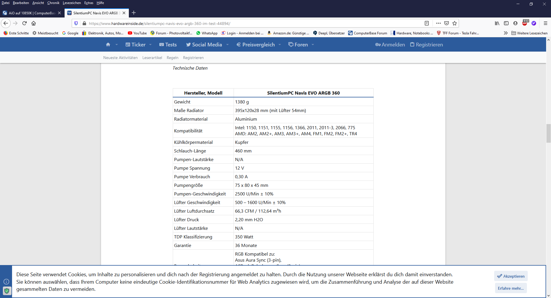551x298 pixels.
Task: Open tracking protection shield in address bar
Action: (76, 23)
